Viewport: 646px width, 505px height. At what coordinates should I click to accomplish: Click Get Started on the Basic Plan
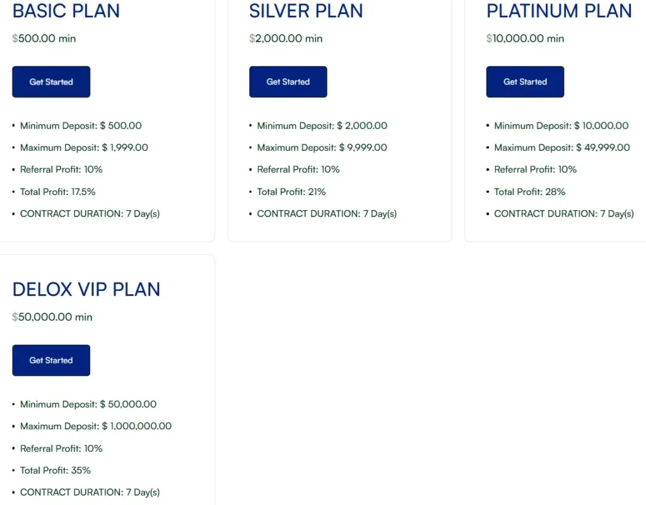pyautogui.click(x=50, y=81)
